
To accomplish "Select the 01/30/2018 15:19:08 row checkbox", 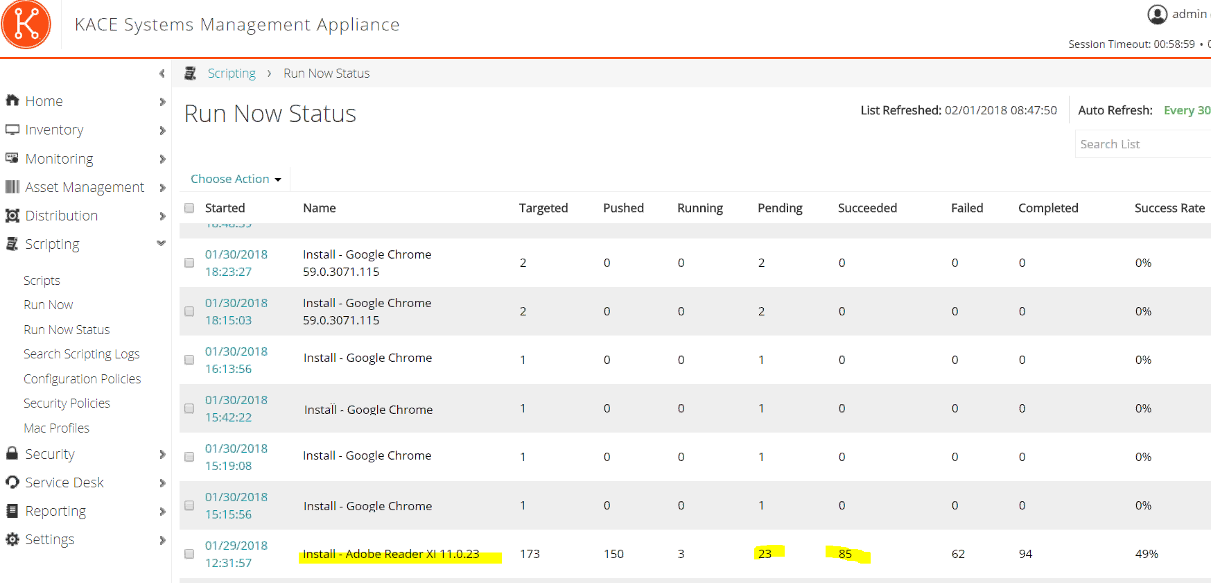I will [x=189, y=457].
